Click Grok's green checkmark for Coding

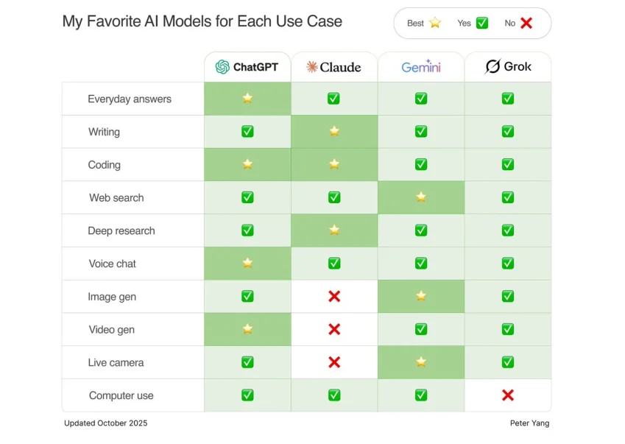point(508,164)
